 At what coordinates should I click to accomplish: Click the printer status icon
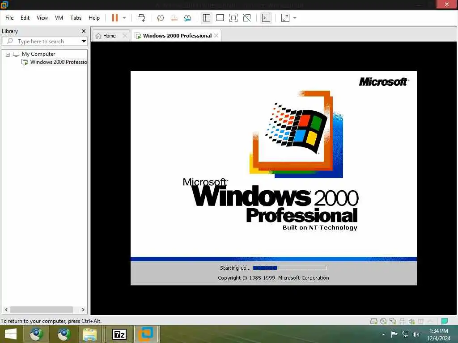[402, 321]
